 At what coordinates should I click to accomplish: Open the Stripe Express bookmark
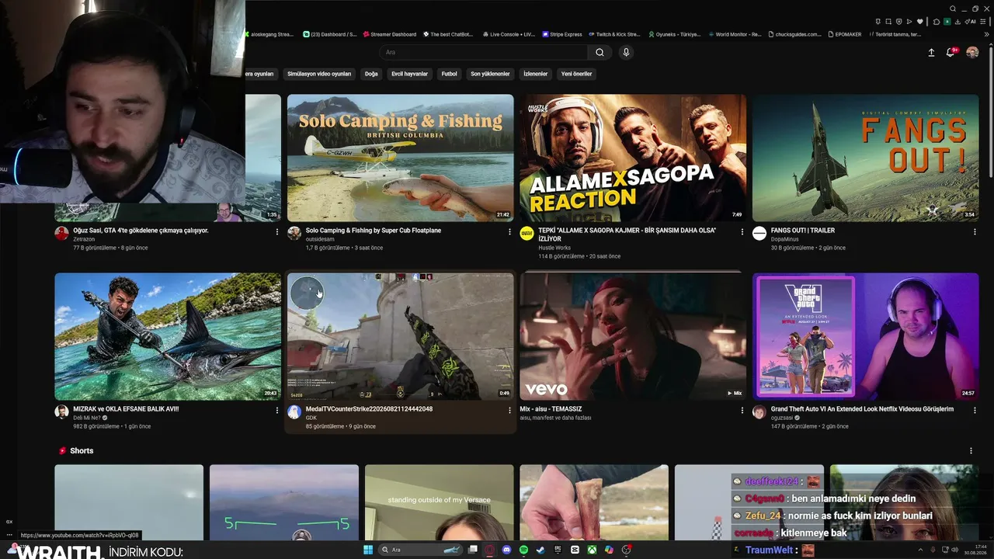coord(562,34)
